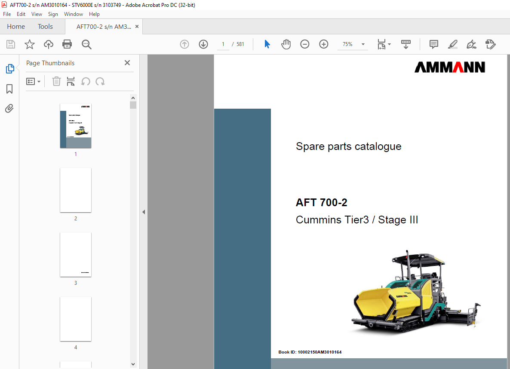Switch to the Tools tab
Viewport: 510px width, 369px height.
click(45, 27)
